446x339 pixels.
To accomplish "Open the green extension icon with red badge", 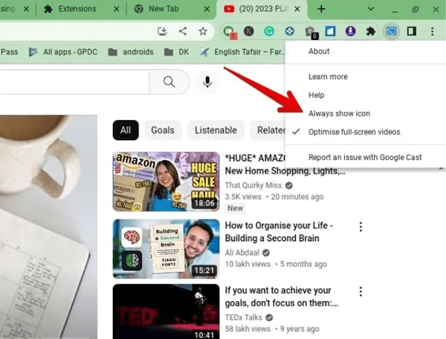I will [229, 31].
